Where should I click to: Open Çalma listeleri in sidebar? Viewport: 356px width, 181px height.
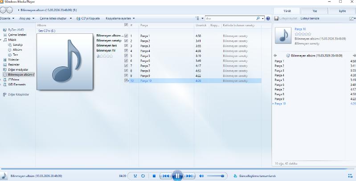(15, 35)
